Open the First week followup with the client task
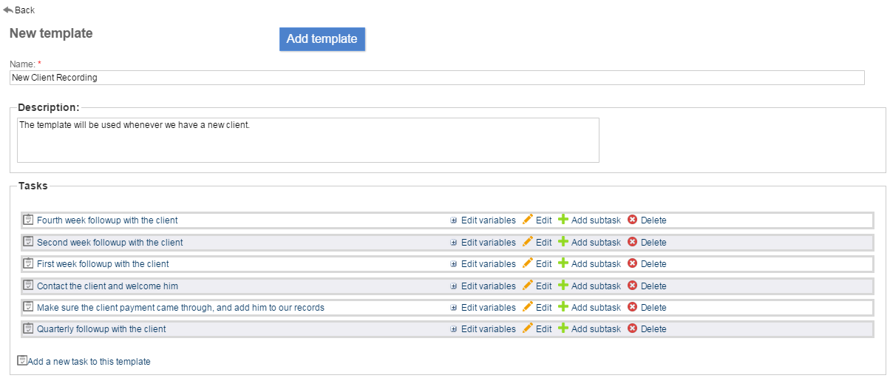 (x=103, y=264)
